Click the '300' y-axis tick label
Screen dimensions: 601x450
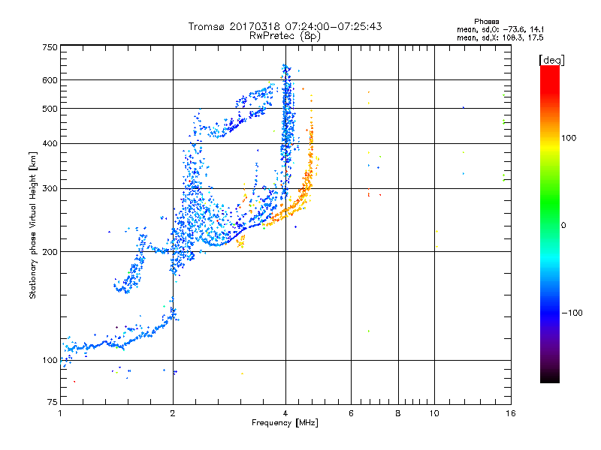pyautogui.click(x=50, y=188)
